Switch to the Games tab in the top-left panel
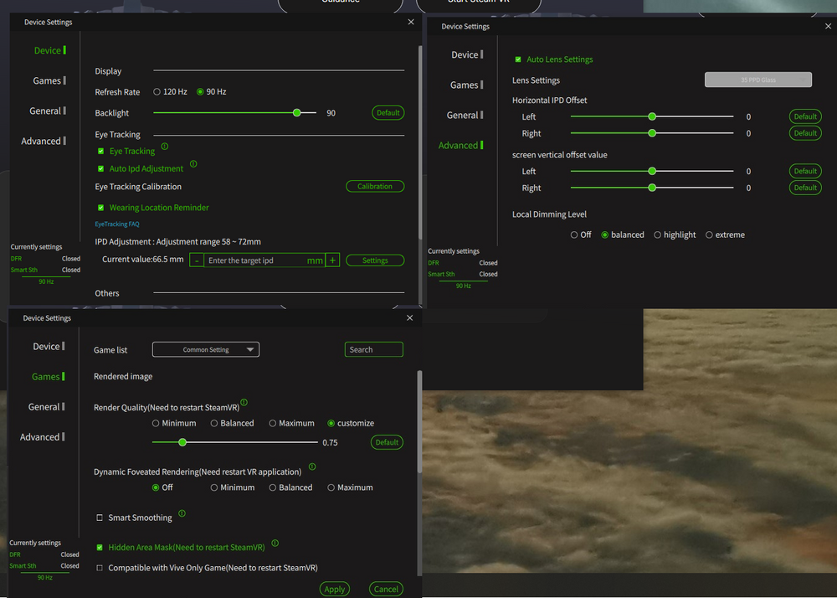Image resolution: width=837 pixels, height=598 pixels. [x=48, y=80]
